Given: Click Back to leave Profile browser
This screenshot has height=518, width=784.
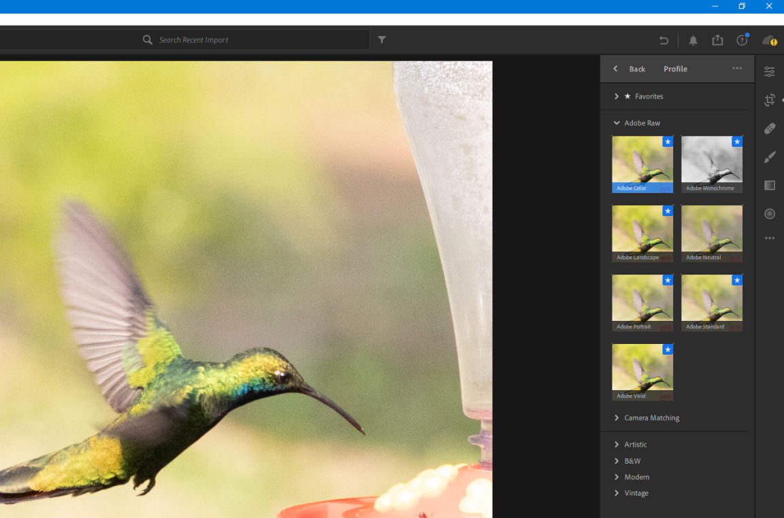Looking at the screenshot, I should [x=630, y=69].
